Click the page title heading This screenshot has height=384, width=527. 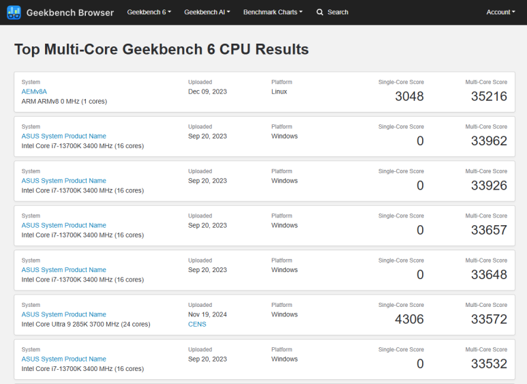162,49
